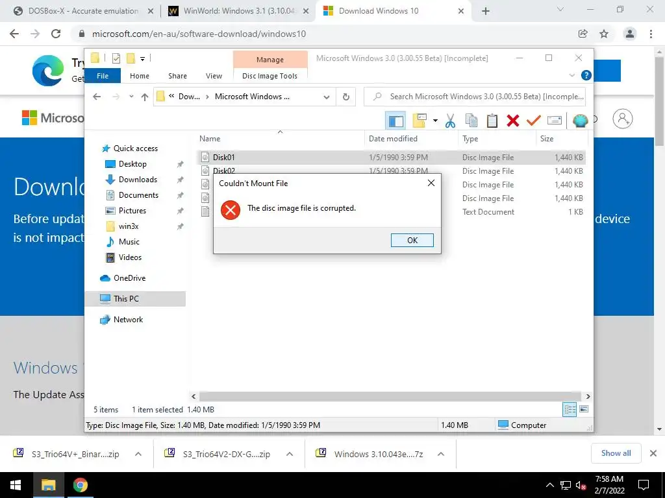This screenshot has height=498, width=665.
Task: Open dropdown arrow next to folder options icon
Action: 435,121
